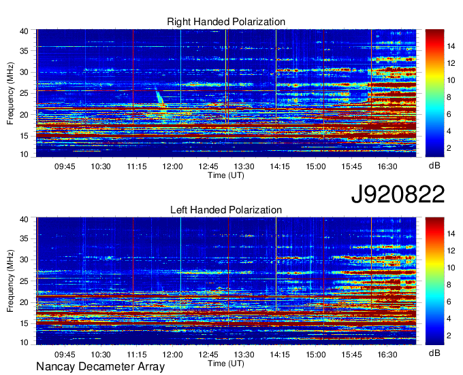Click the color bar beside the Left Handed plot
This screenshot has height=375, width=463.
pyautogui.click(x=434, y=281)
